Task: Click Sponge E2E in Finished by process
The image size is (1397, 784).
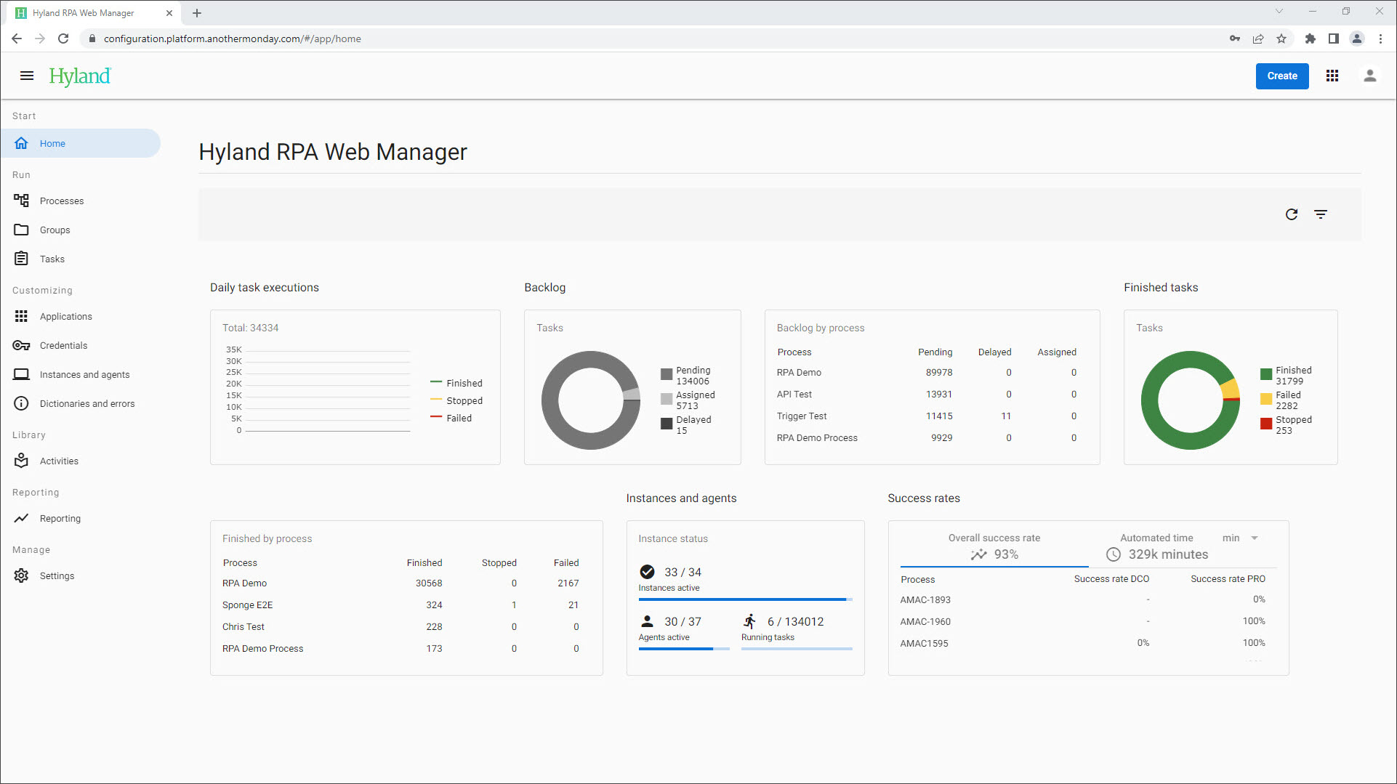Action: click(x=247, y=605)
